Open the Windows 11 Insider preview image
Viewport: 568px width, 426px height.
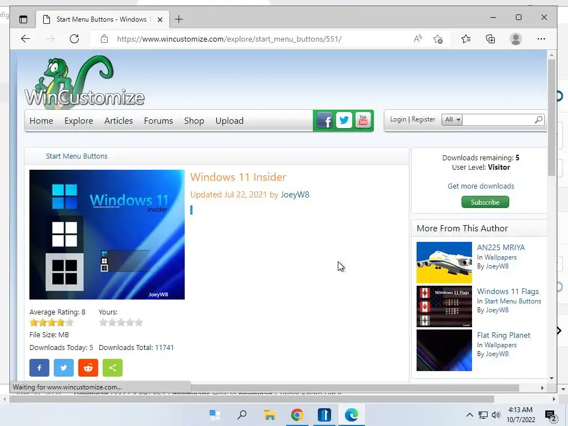(x=107, y=235)
